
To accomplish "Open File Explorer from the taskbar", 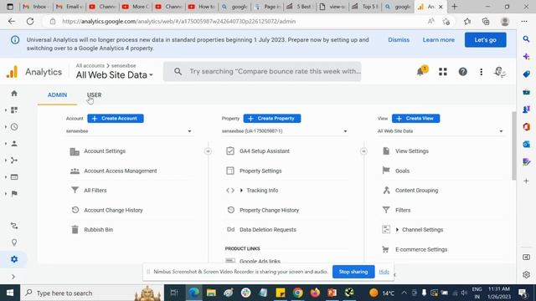I will 211,293.
